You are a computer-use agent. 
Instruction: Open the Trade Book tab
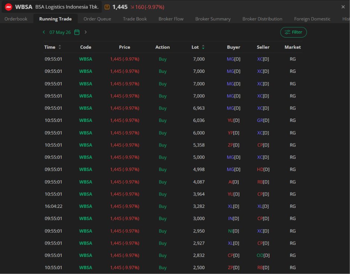click(135, 19)
